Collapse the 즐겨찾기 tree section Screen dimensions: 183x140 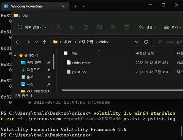(x=15, y=56)
